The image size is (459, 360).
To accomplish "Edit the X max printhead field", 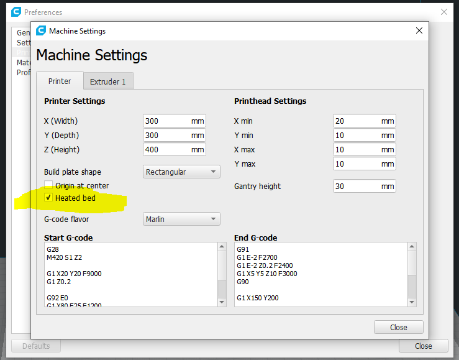I will tap(365, 149).
